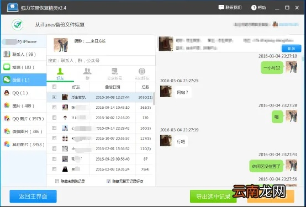The width and height of the screenshot is (306, 207).
Task: Click the search field 搜索：联系人，群，公众号
Action: 101,61
